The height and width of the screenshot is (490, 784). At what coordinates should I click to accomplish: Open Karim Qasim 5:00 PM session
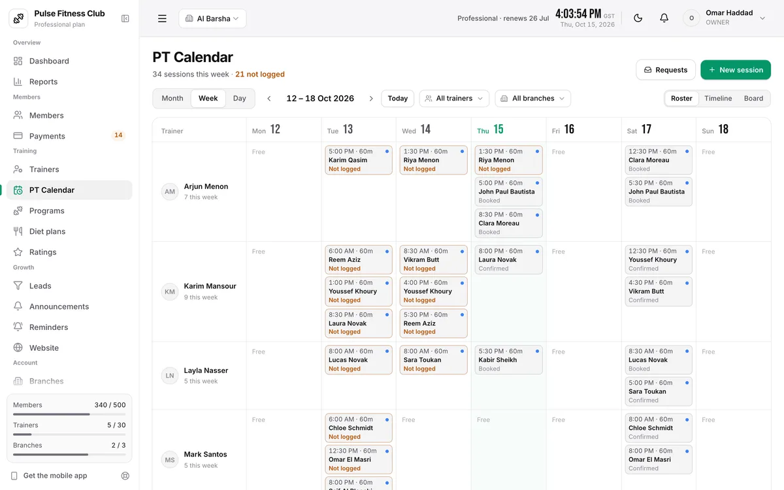359,160
